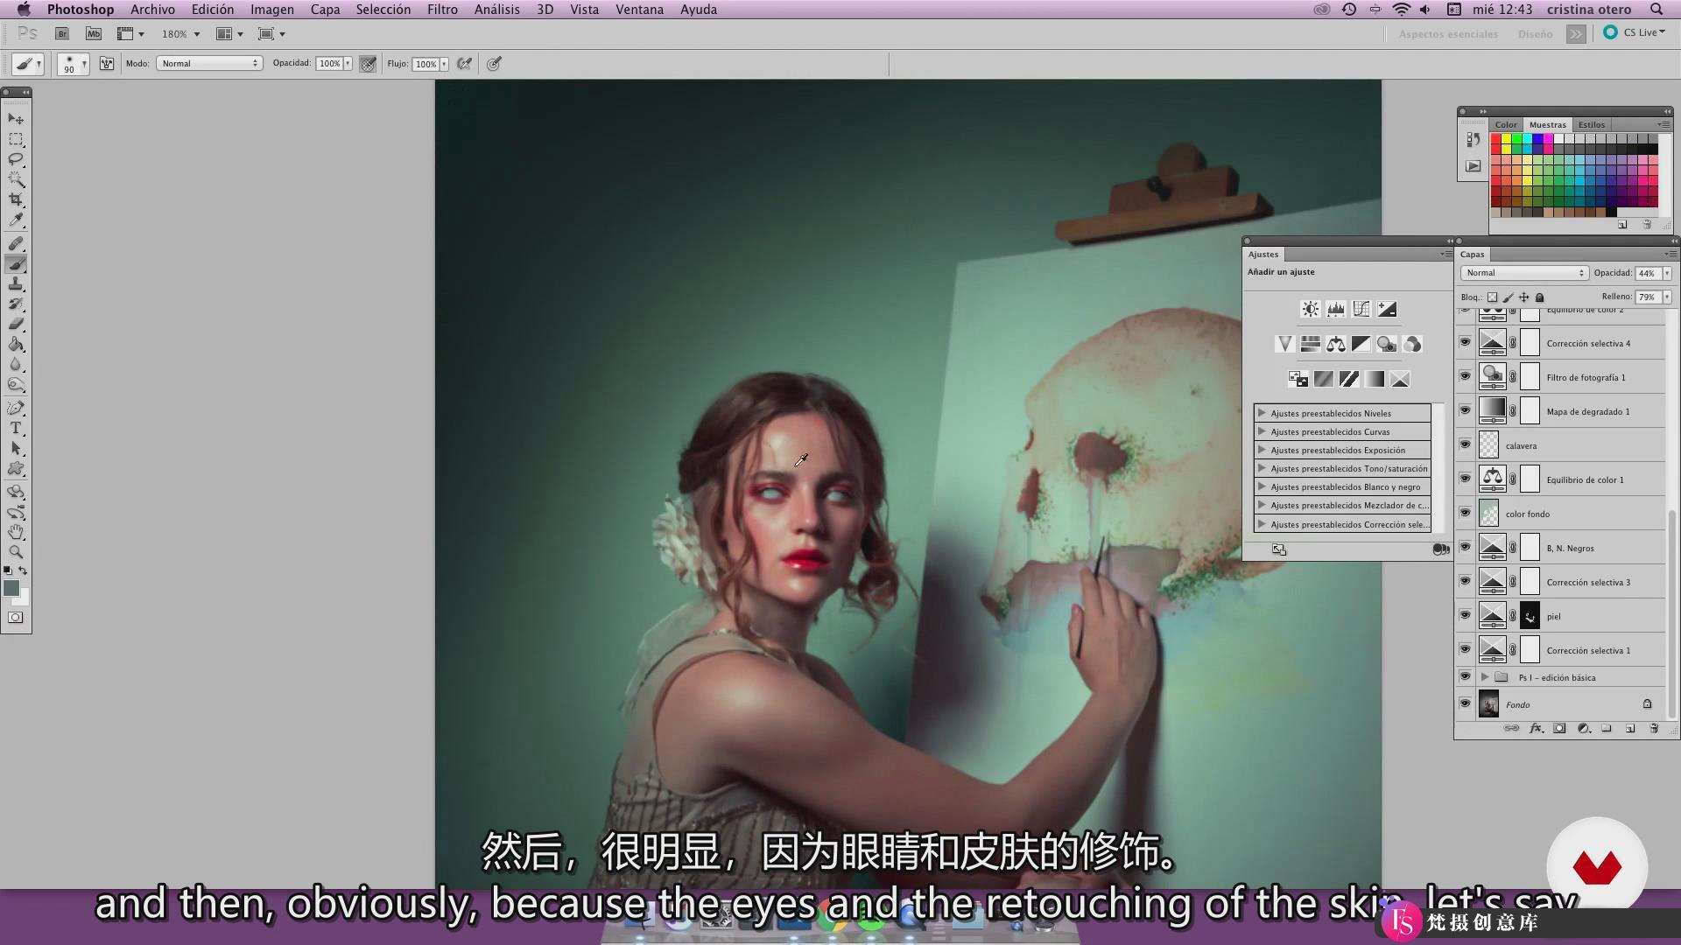1681x945 pixels.
Task: Click the Diseño workspace button
Action: (1535, 34)
